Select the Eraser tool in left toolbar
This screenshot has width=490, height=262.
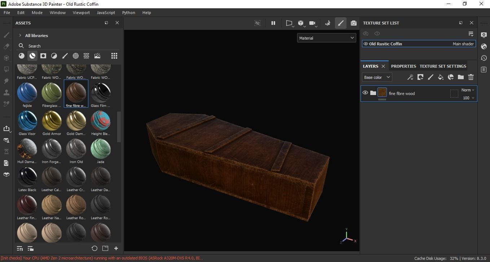(6, 46)
